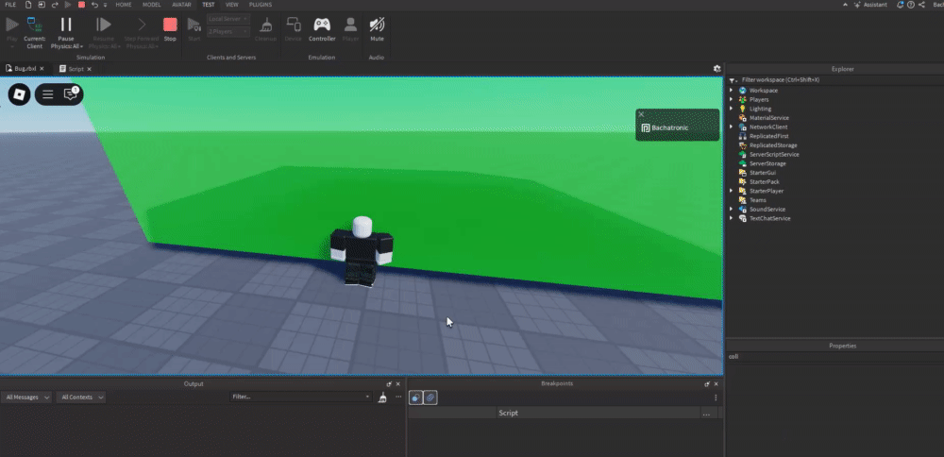The height and width of the screenshot is (457, 944).
Task: Click the Device emulation icon
Action: pyautogui.click(x=294, y=25)
